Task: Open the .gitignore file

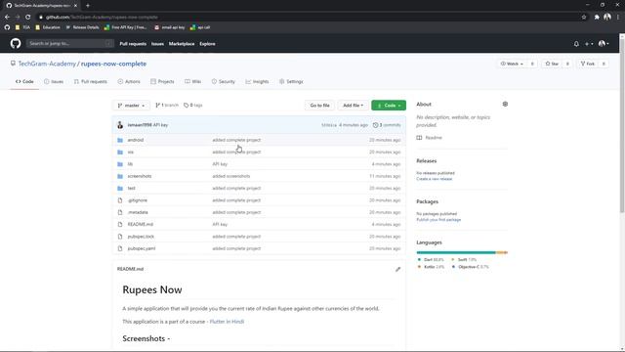Action: click(138, 200)
